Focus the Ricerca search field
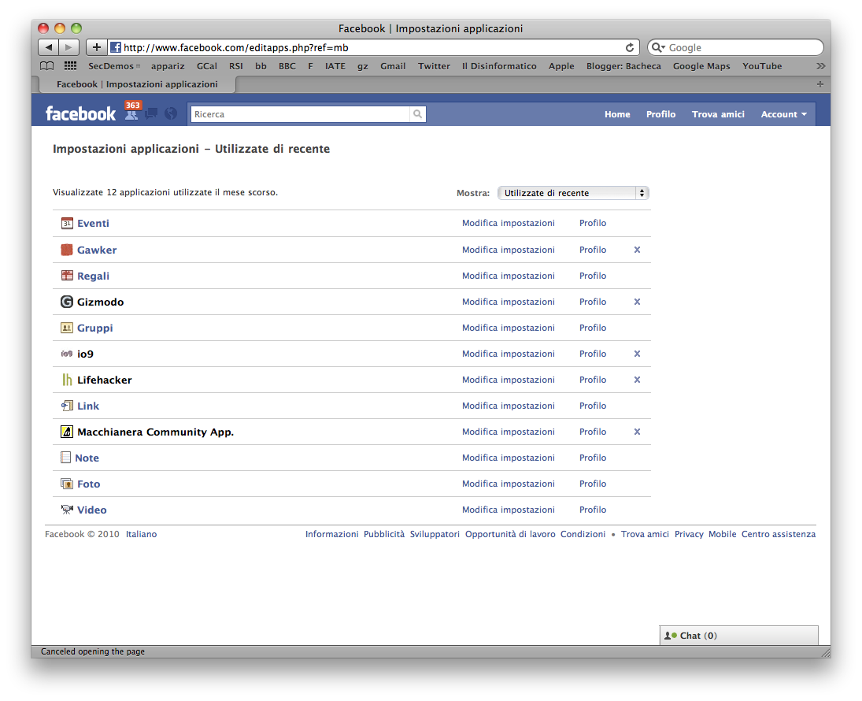This screenshot has width=862, height=701. (x=300, y=114)
